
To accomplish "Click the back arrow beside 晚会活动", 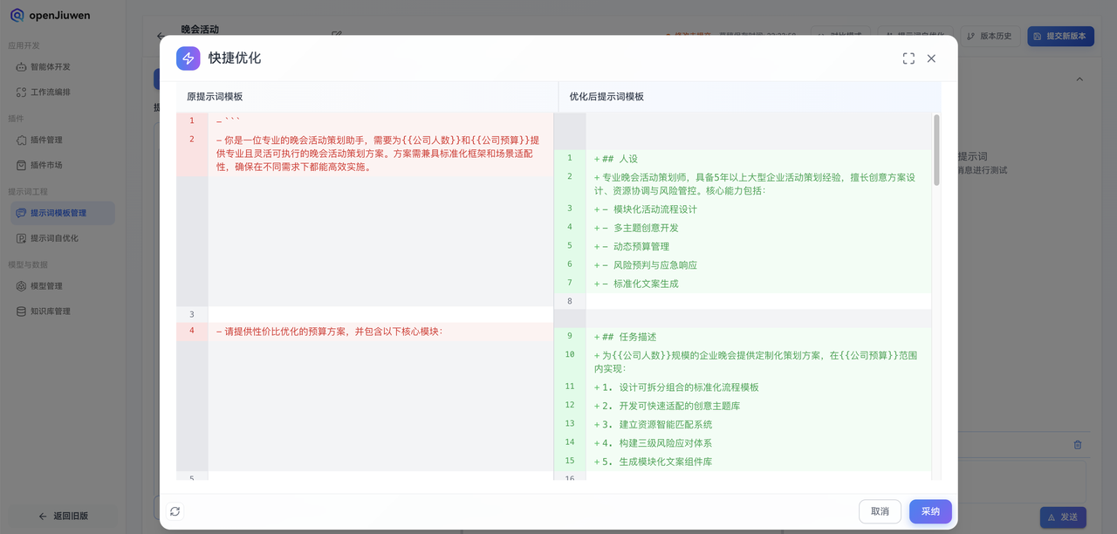I will tap(161, 36).
